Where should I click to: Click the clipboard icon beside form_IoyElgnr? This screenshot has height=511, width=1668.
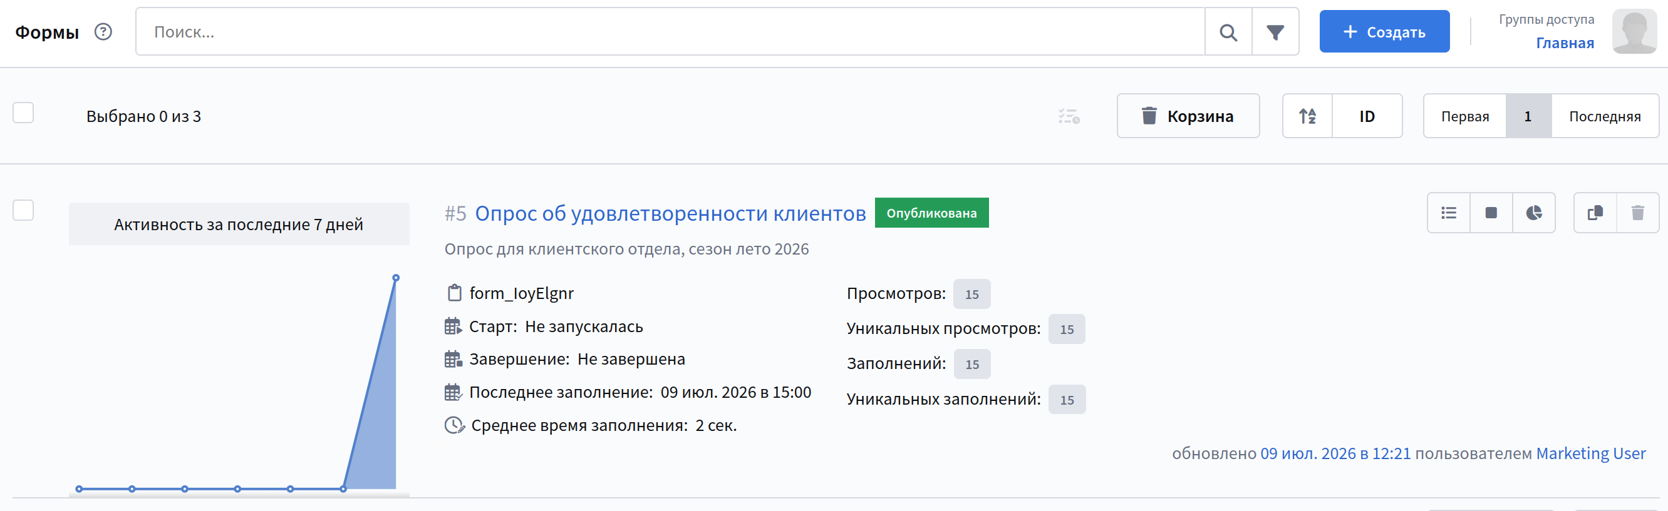click(454, 293)
